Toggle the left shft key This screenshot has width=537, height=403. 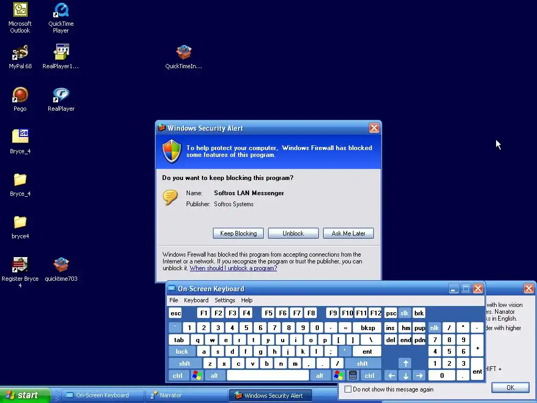pos(184,363)
